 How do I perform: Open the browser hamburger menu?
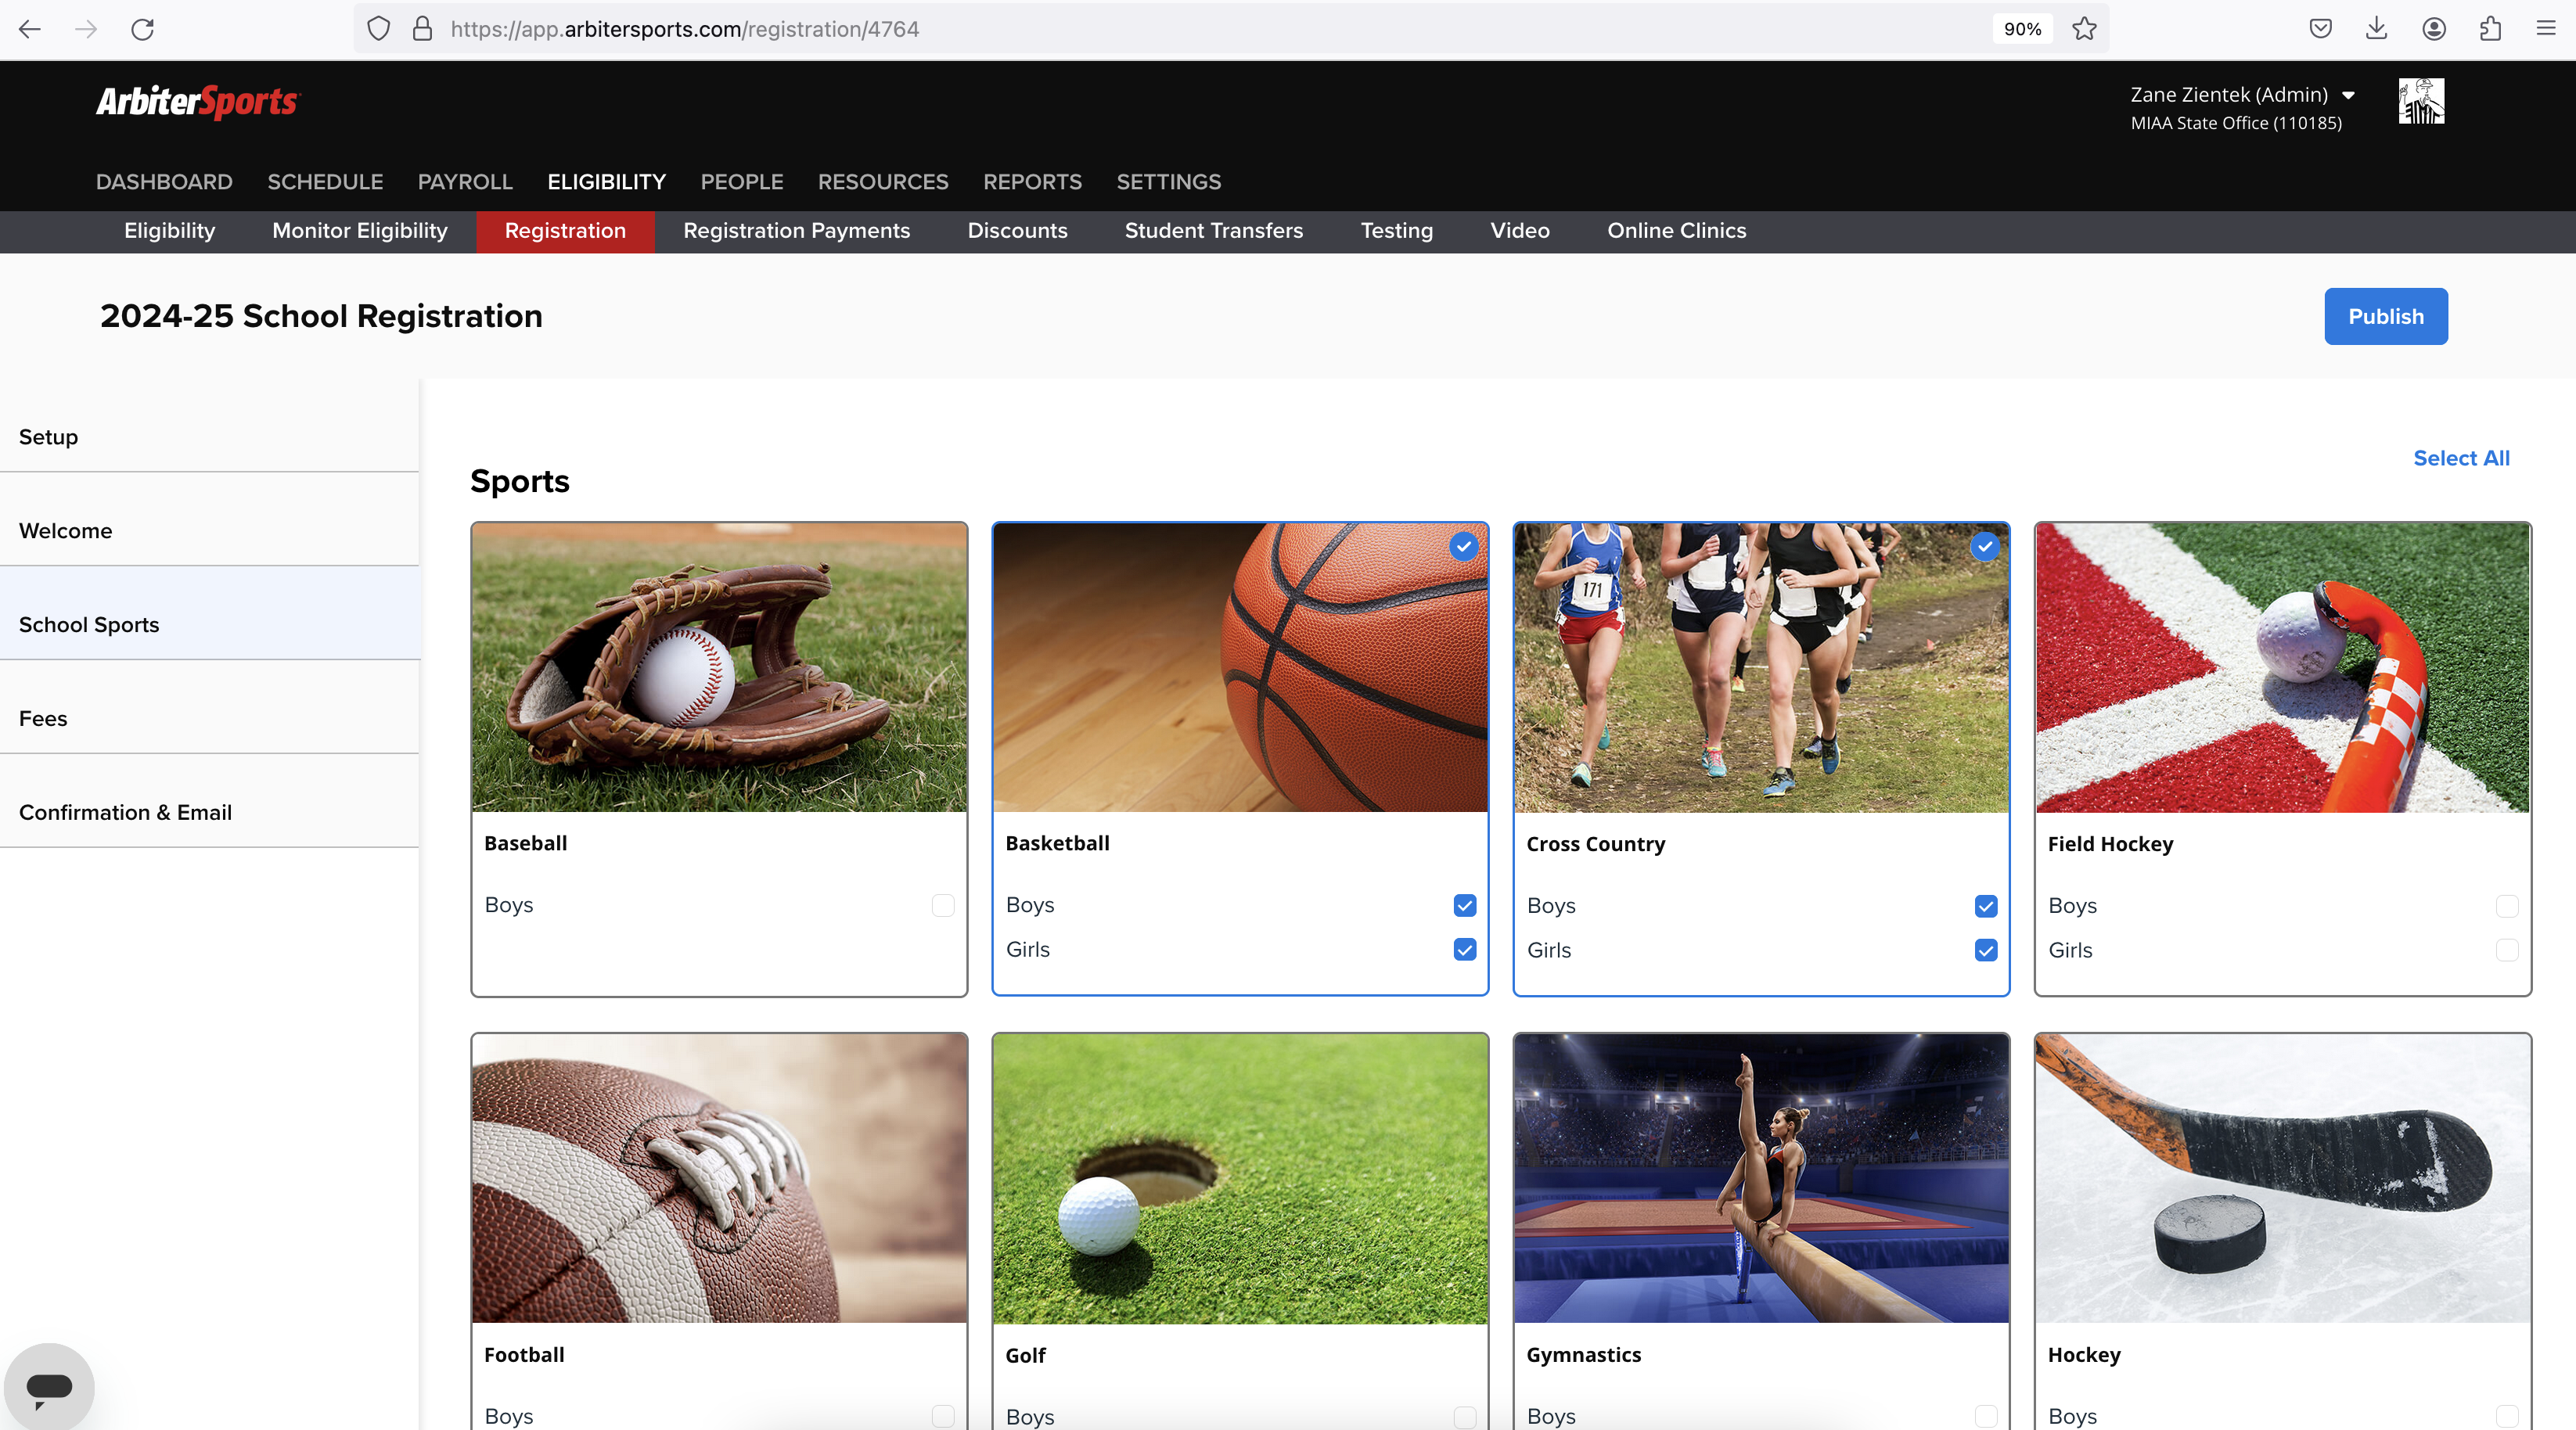(x=2546, y=29)
